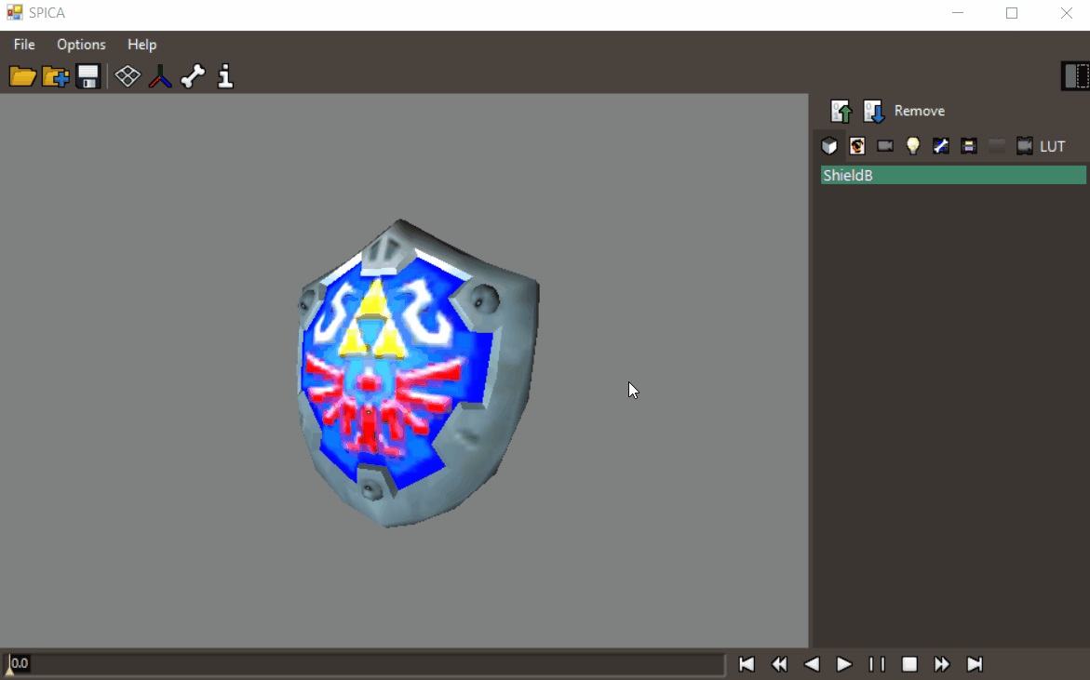Save using the floppy disk icon
The height and width of the screenshot is (680, 1090).
[x=88, y=76]
